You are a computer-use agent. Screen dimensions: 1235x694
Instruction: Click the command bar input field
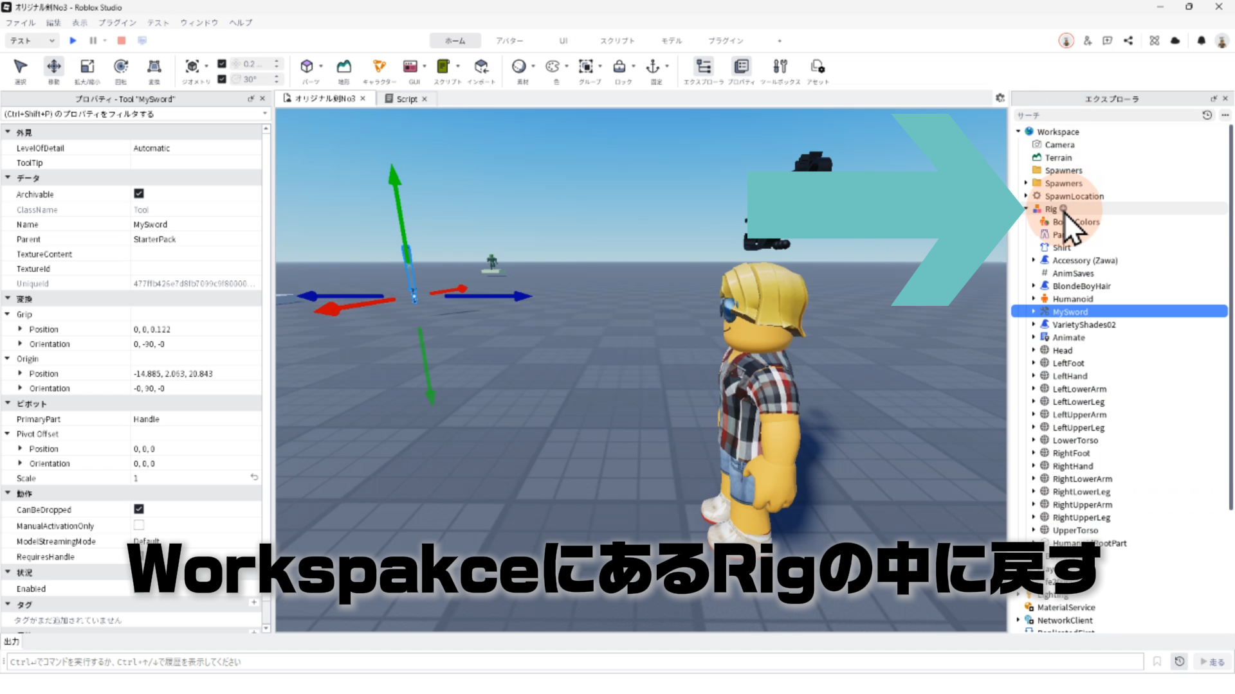click(x=572, y=662)
